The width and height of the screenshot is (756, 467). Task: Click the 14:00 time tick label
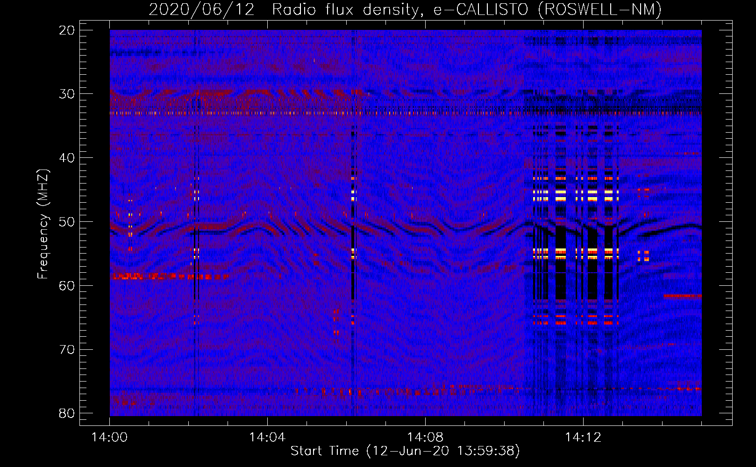point(109,438)
